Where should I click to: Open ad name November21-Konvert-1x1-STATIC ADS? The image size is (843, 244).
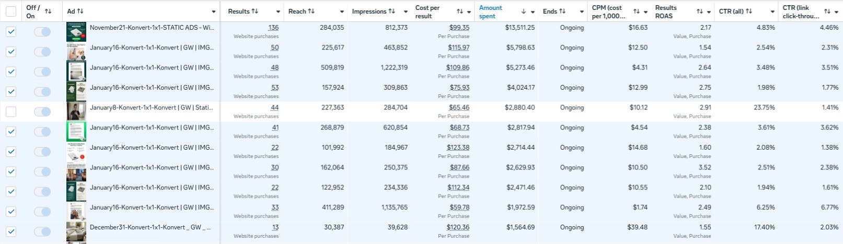[x=152, y=28]
